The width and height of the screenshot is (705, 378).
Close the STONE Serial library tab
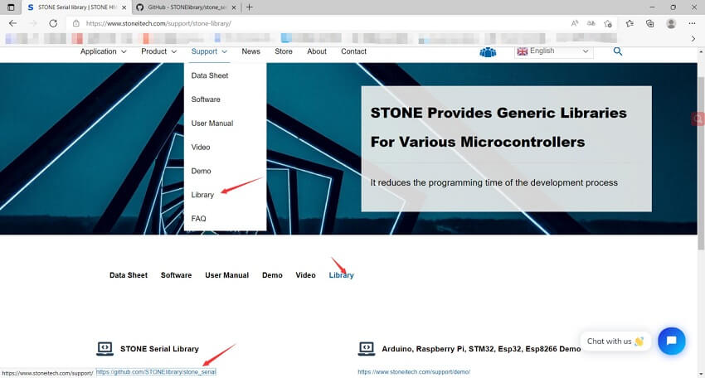[x=124, y=7]
